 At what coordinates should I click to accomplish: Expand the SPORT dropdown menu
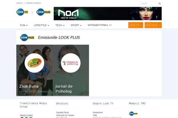(76, 25)
